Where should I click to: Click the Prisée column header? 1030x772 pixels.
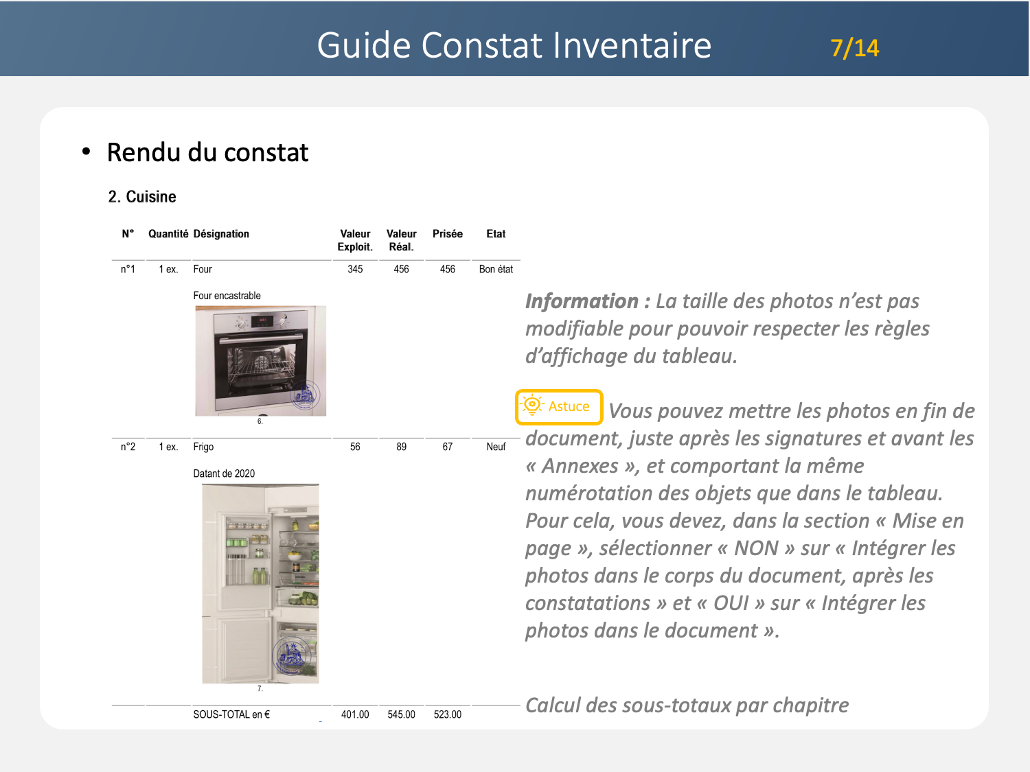click(447, 234)
